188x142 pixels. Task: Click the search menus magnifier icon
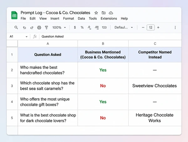(x=16, y=28)
